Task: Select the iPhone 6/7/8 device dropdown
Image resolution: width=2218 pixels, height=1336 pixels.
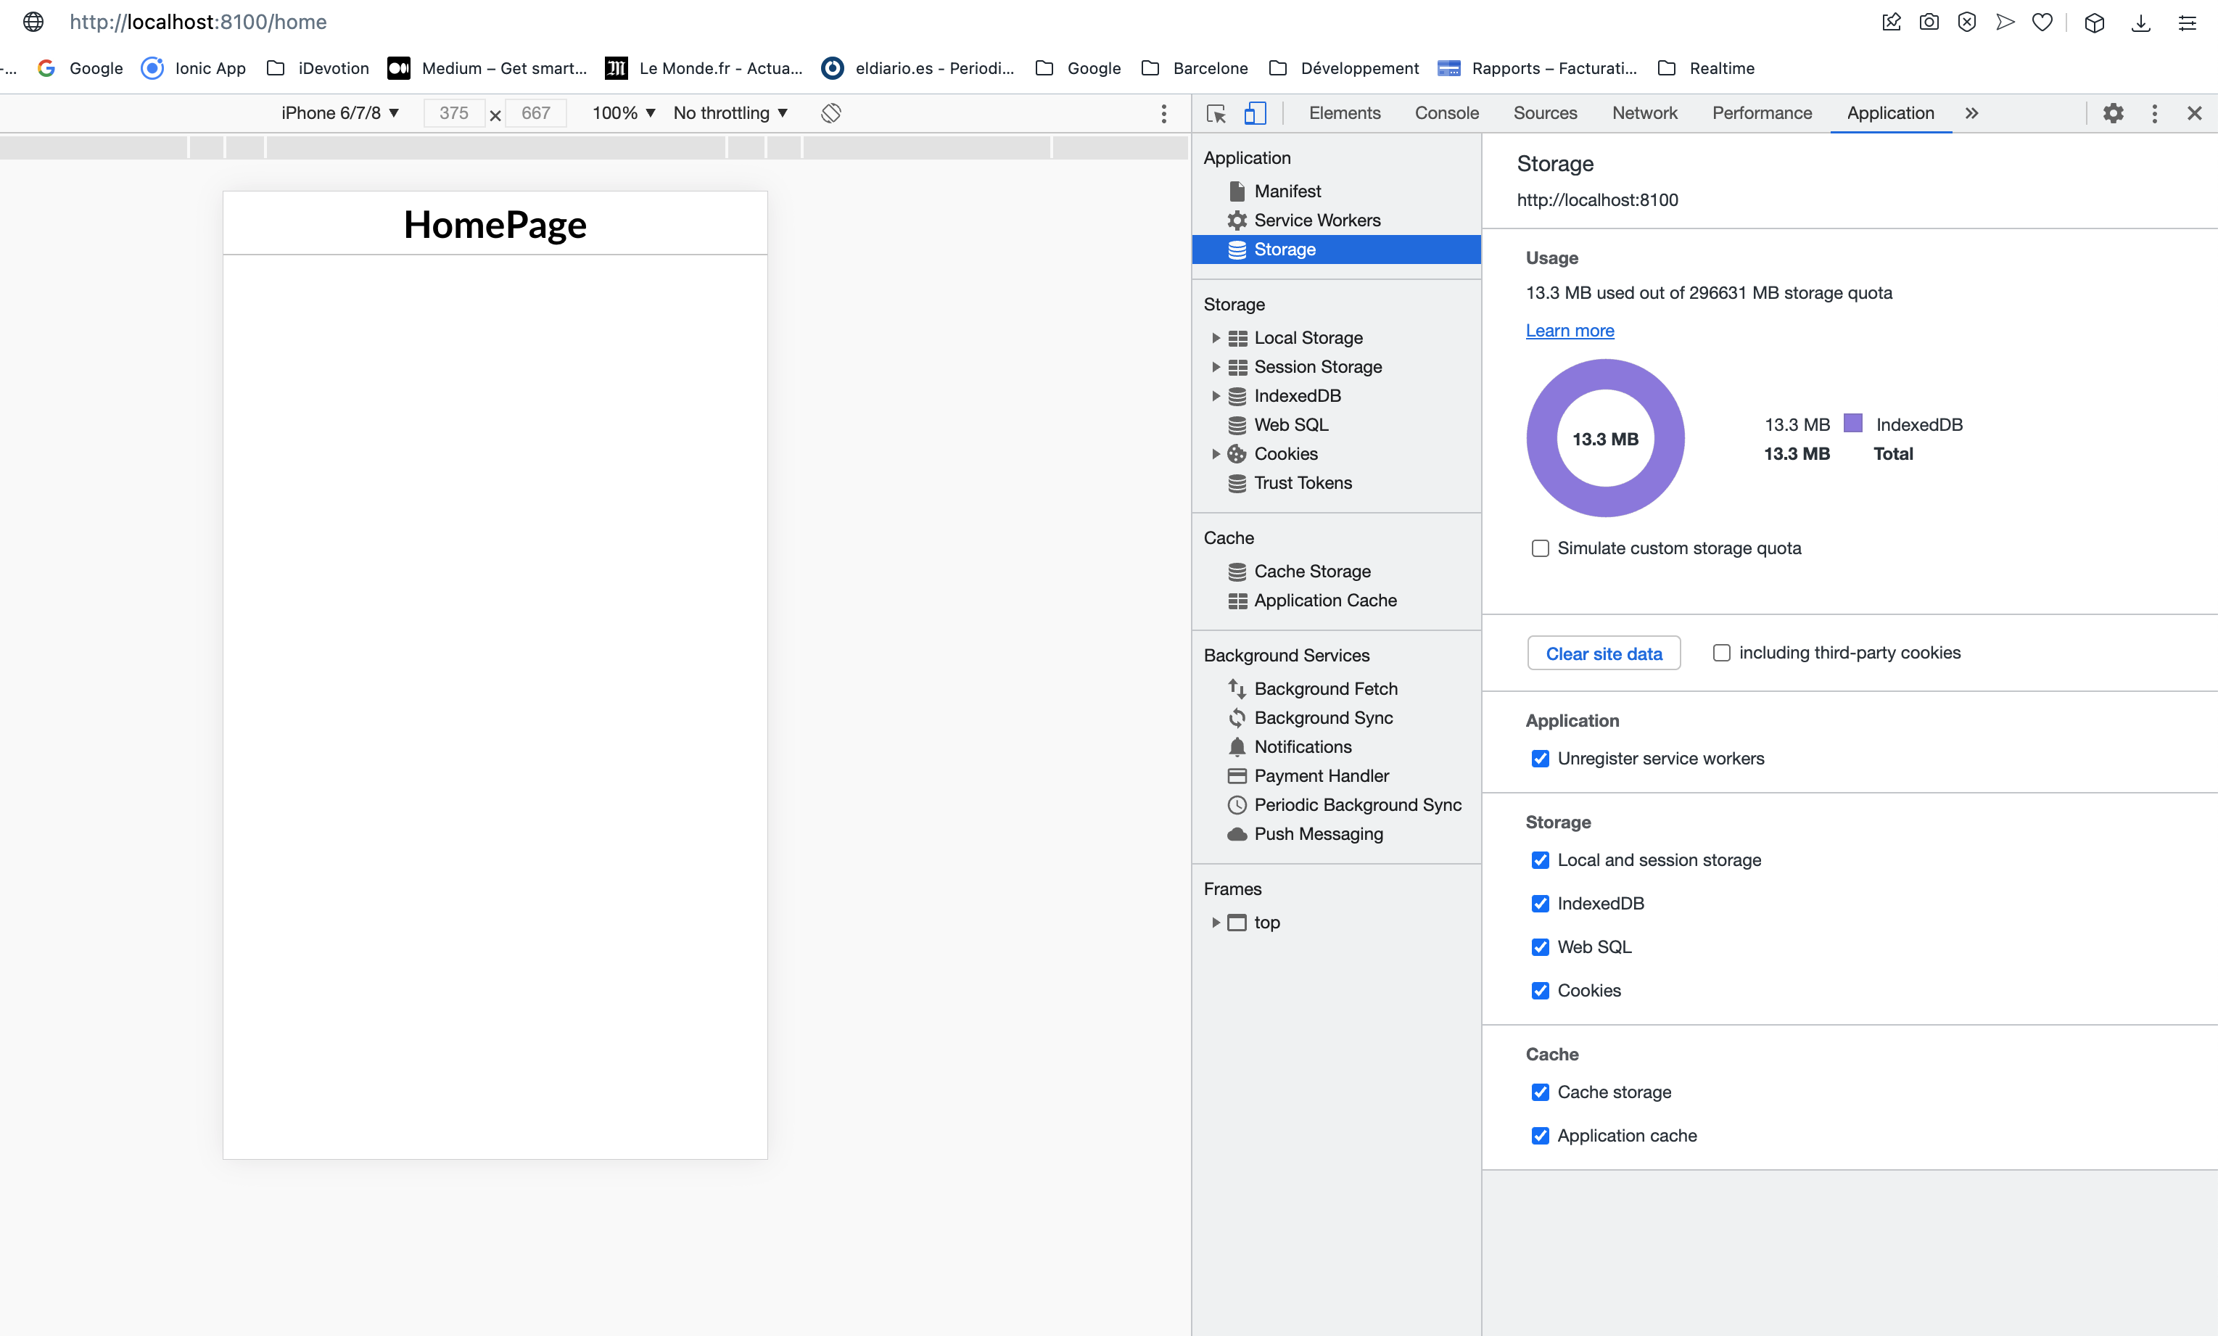Action: [x=337, y=112]
